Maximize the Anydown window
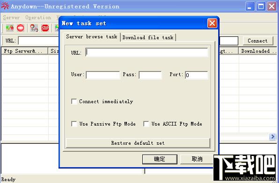Image resolution: width=279 pixels, height=183 pixels. coord(261,7)
